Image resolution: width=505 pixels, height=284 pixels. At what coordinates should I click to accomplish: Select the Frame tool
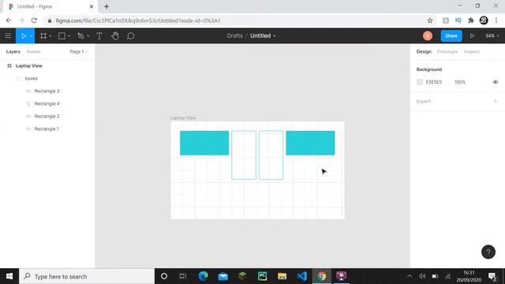(43, 35)
